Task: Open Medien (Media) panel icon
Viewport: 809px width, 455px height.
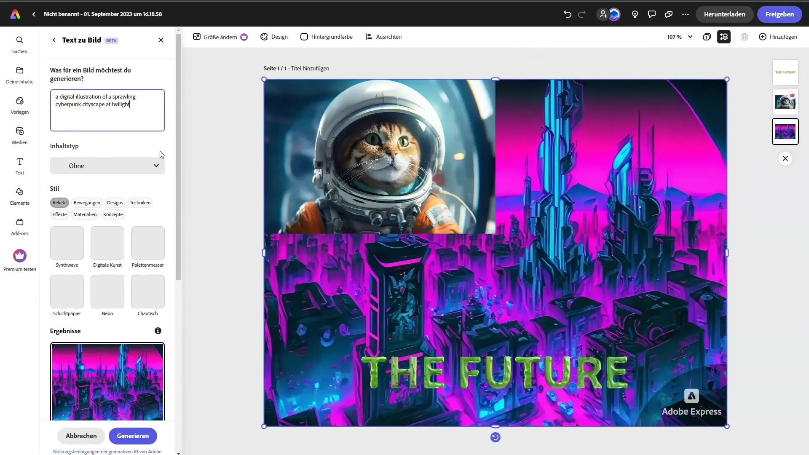Action: click(19, 132)
